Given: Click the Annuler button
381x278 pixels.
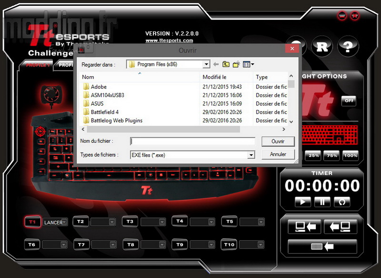Looking at the screenshot, I should (278, 154).
